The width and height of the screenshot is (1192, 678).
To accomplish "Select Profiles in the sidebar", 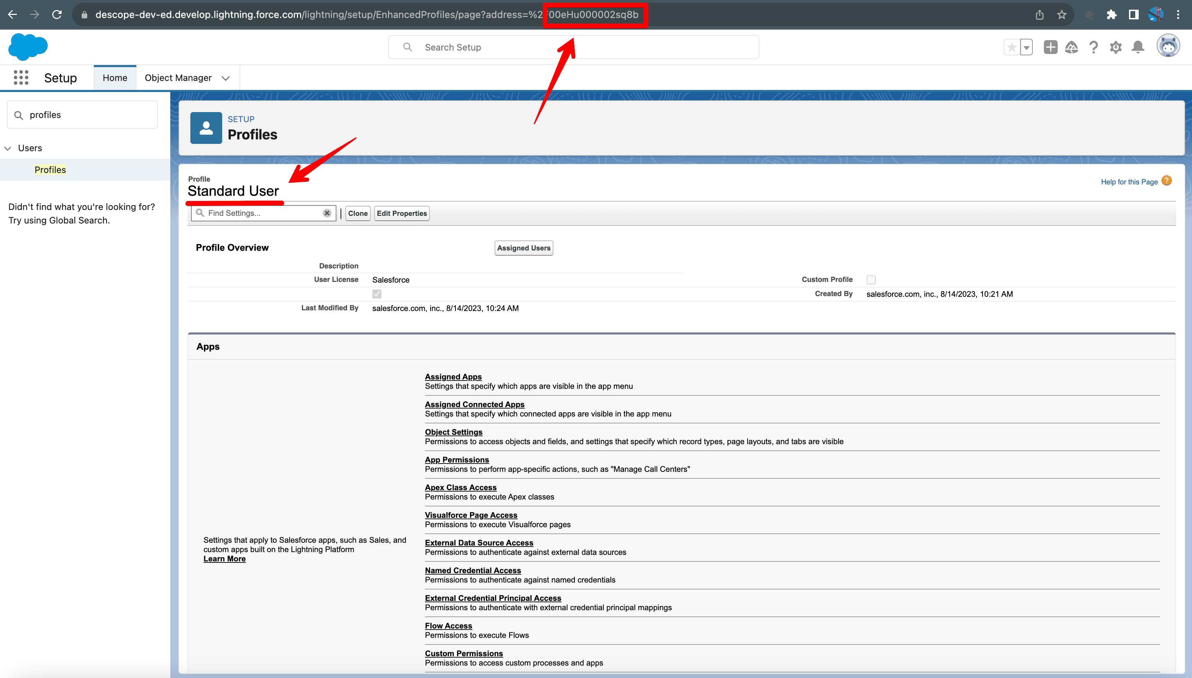I will [50, 169].
